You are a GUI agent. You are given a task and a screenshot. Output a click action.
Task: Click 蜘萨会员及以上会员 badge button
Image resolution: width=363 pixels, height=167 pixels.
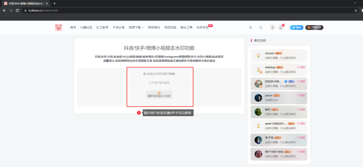(x=159, y=95)
